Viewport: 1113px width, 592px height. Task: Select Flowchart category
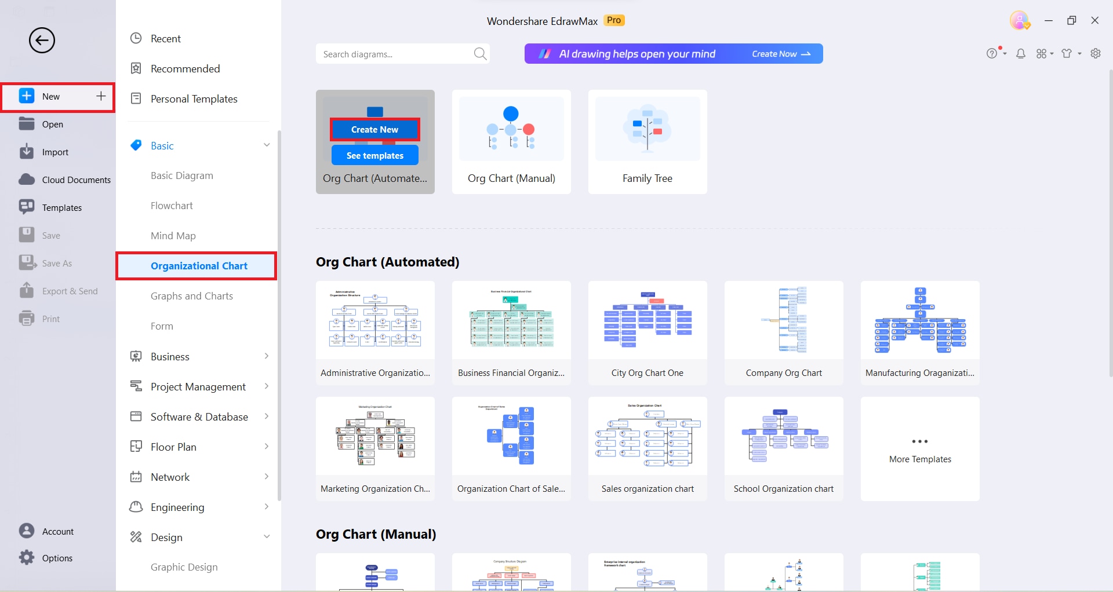point(172,206)
